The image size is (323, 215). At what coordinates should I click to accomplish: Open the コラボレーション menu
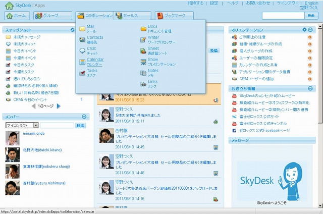[94, 16]
